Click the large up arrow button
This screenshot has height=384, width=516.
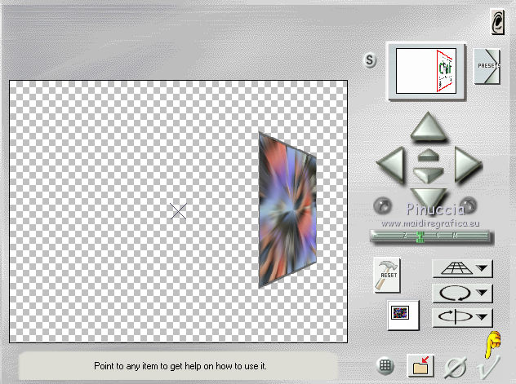pos(428,126)
